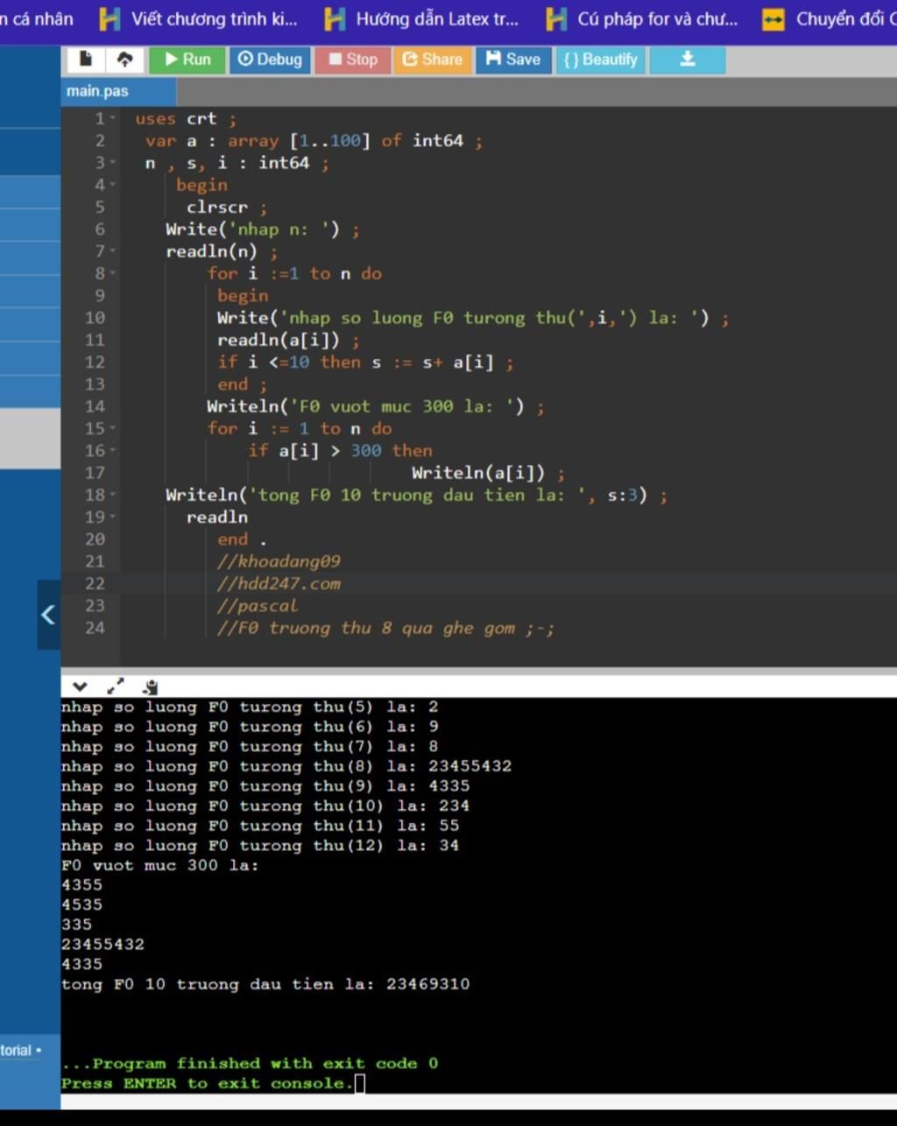Image resolution: width=897 pixels, height=1126 pixels.
Task: Click console line 'tong F0 10 truong dau tien la: 23469310'
Action: pos(265,984)
